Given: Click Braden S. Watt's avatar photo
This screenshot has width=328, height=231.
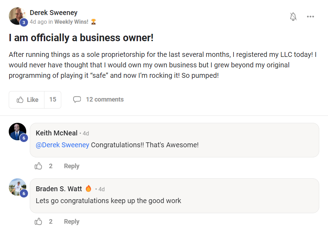Looking at the screenshot, I should pos(17,187).
